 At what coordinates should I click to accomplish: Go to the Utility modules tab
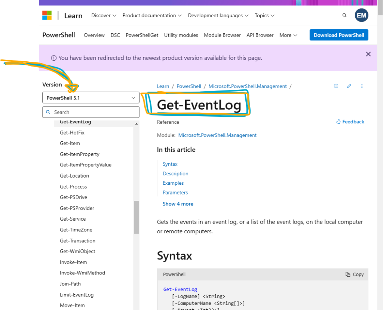[181, 35]
